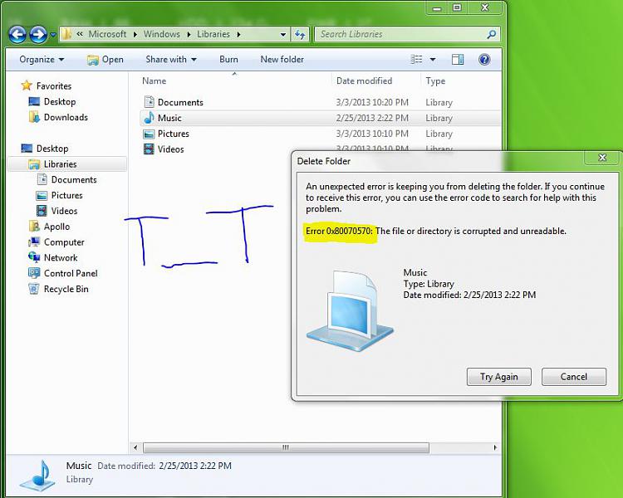Image resolution: width=623 pixels, height=498 pixels.
Task: Sort by the Name column header
Action: 155,81
